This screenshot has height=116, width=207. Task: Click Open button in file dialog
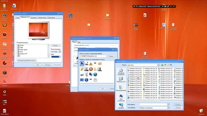coord(178,104)
